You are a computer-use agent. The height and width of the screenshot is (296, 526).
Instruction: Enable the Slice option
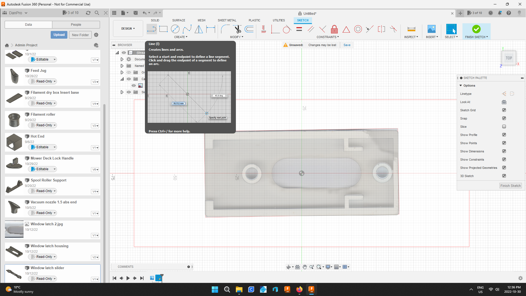click(x=504, y=126)
